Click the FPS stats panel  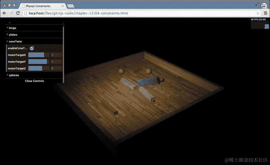click(x=260, y=23)
